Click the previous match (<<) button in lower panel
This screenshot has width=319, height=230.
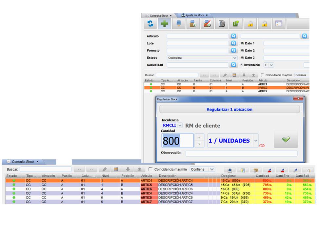click(92, 169)
